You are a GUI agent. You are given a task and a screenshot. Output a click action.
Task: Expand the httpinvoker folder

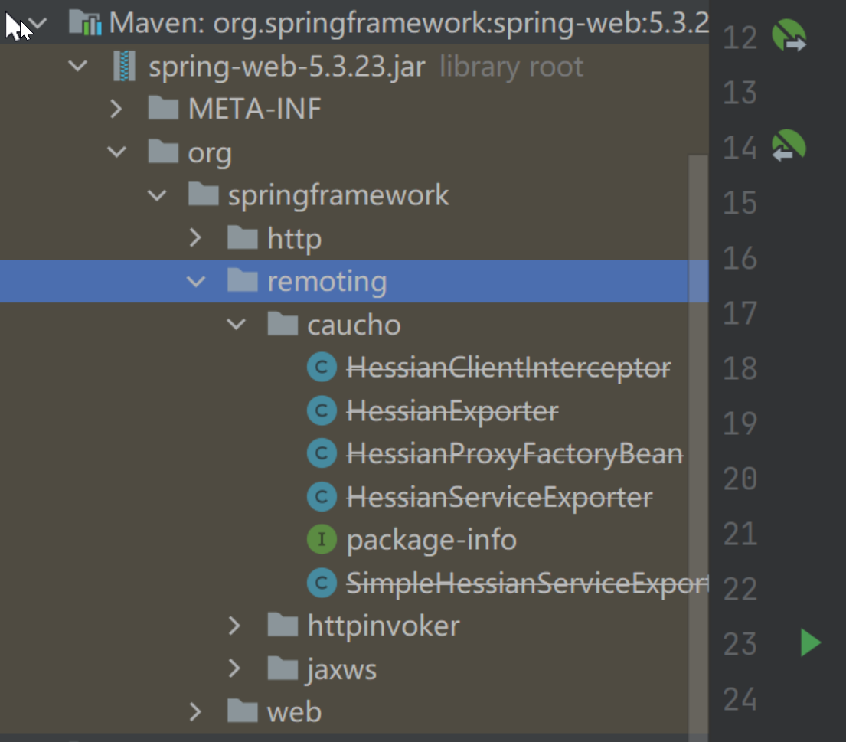[x=236, y=626]
